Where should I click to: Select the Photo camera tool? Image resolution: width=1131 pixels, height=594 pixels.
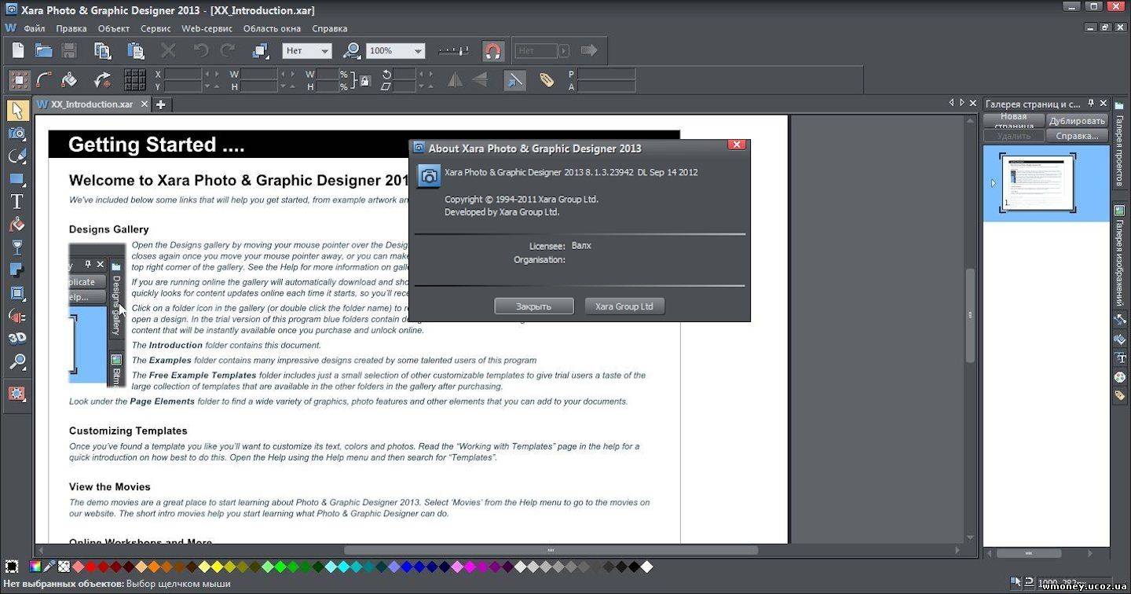click(16, 133)
